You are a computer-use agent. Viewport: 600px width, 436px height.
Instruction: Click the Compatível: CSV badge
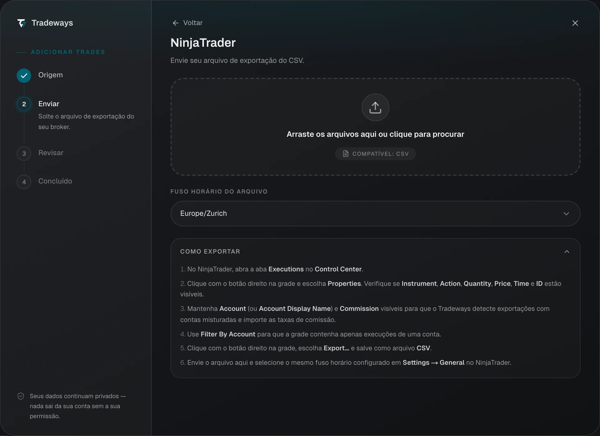[x=375, y=154]
